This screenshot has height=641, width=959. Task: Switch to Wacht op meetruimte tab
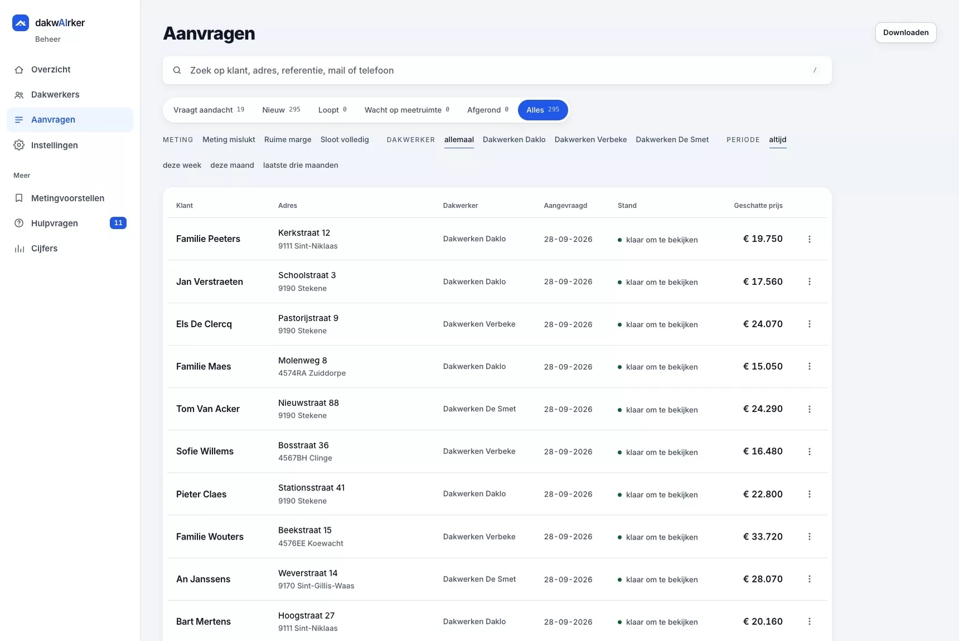click(x=407, y=110)
